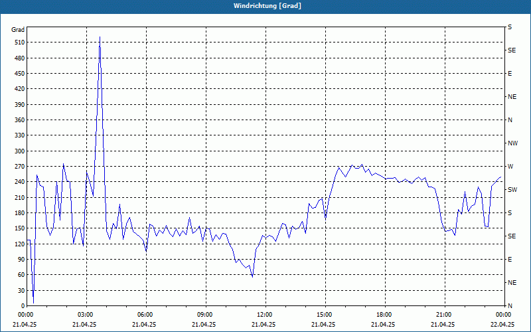The width and height of the screenshot is (531, 332).
Task: Select the 450 y-axis value
Action: [20, 74]
